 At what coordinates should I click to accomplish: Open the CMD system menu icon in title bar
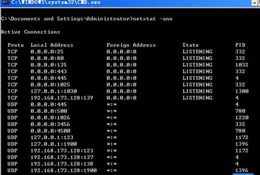coord(6,2)
